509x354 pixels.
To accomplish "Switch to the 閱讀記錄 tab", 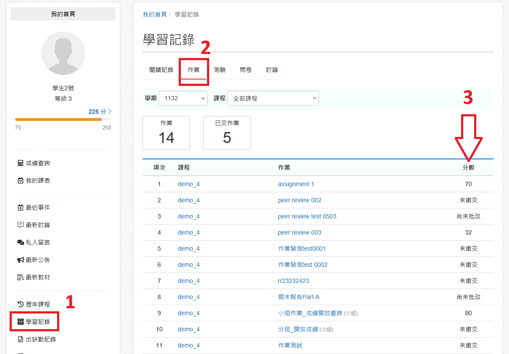I will coord(161,70).
